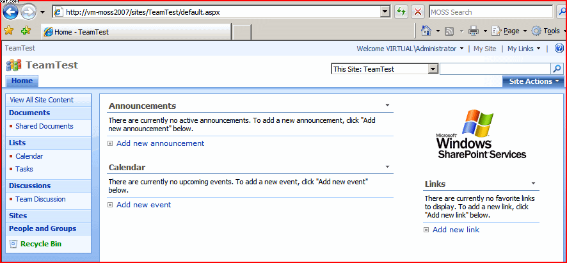Open the Favorites Center star icon

[9, 31]
